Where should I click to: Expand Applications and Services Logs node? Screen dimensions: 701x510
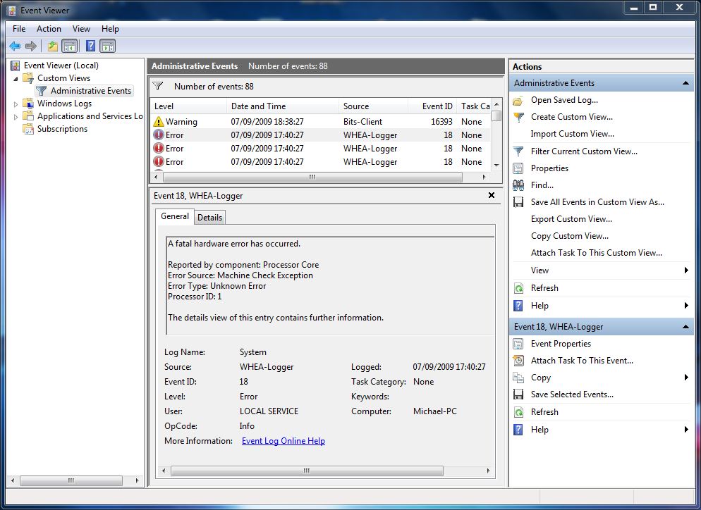coord(16,116)
